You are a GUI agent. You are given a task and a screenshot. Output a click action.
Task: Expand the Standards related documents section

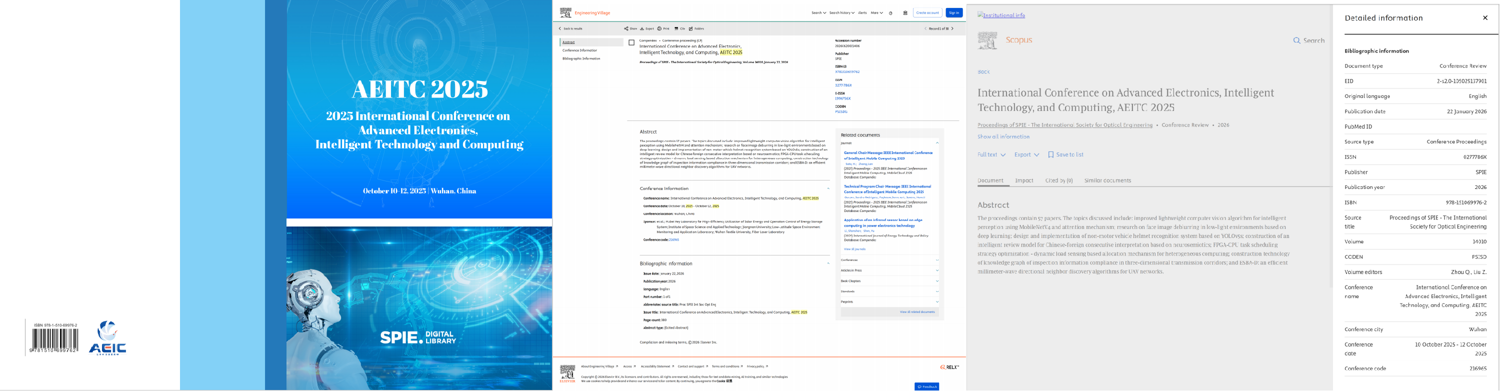pos(937,292)
